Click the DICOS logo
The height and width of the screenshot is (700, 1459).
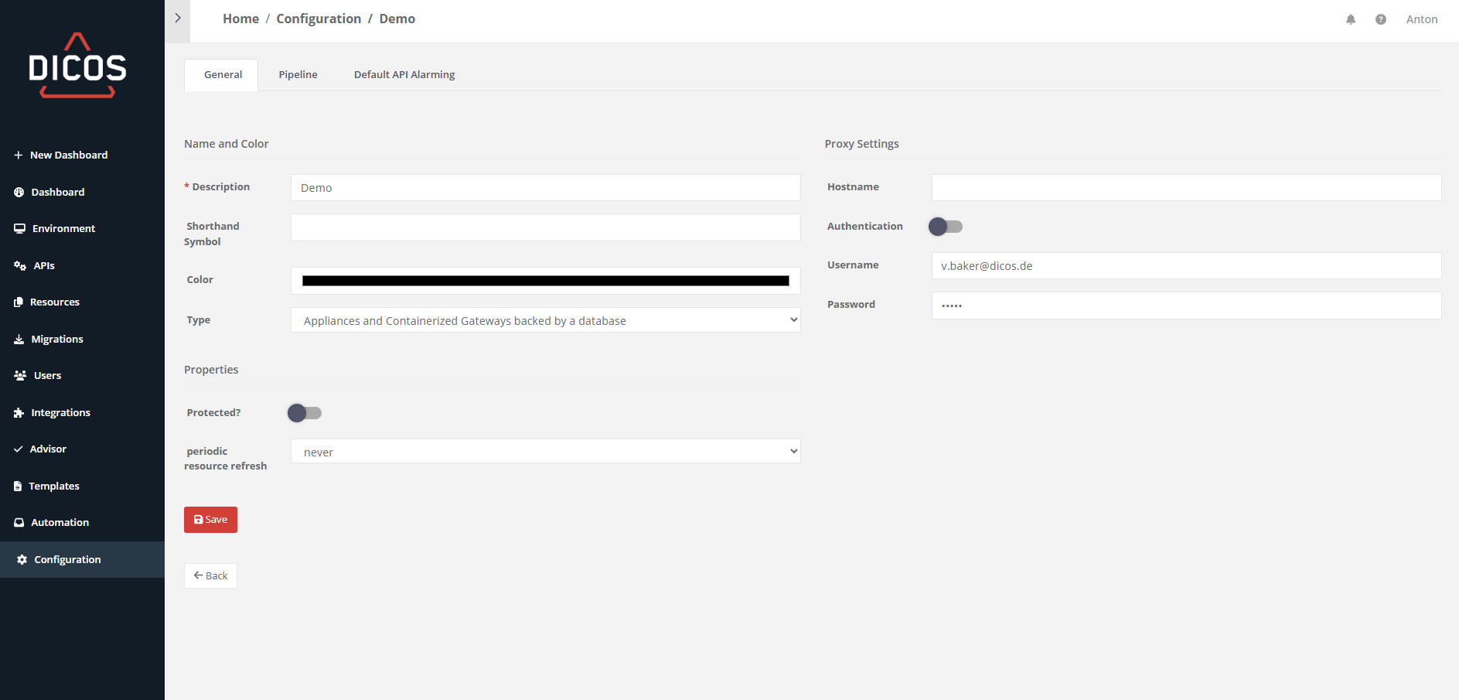(x=77, y=67)
